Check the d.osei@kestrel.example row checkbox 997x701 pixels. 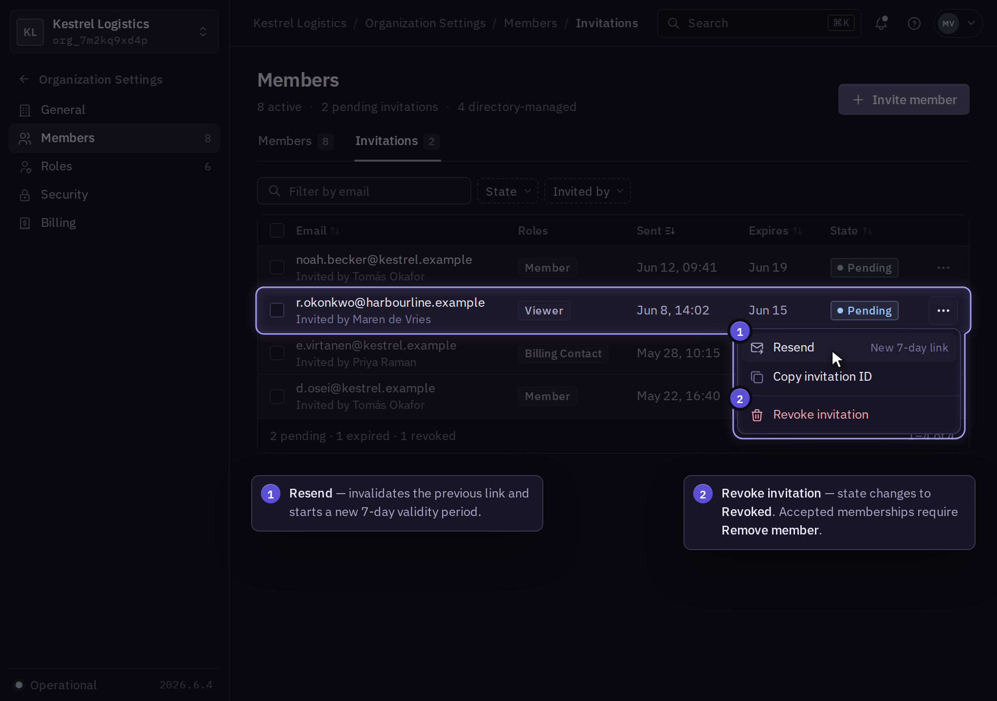coord(277,396)
